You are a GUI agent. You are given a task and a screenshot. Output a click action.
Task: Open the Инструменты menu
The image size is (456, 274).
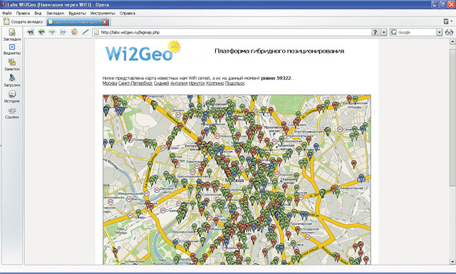(x=103, y=13)
